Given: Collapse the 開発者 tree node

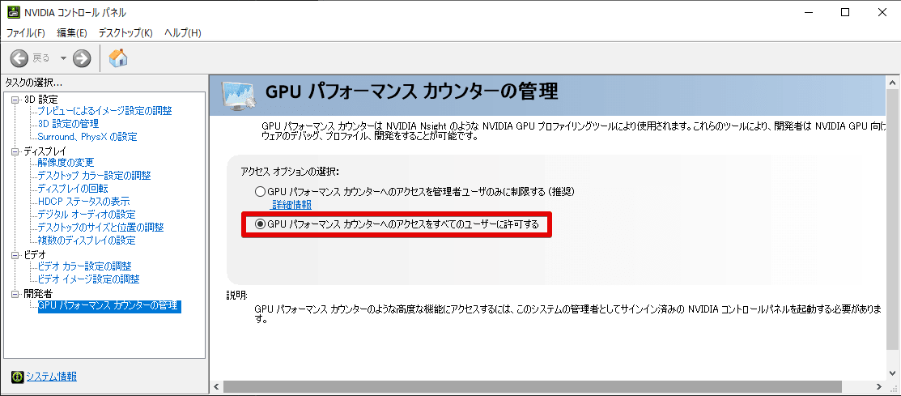Looking at the screenshot, I should click(15, 294).
